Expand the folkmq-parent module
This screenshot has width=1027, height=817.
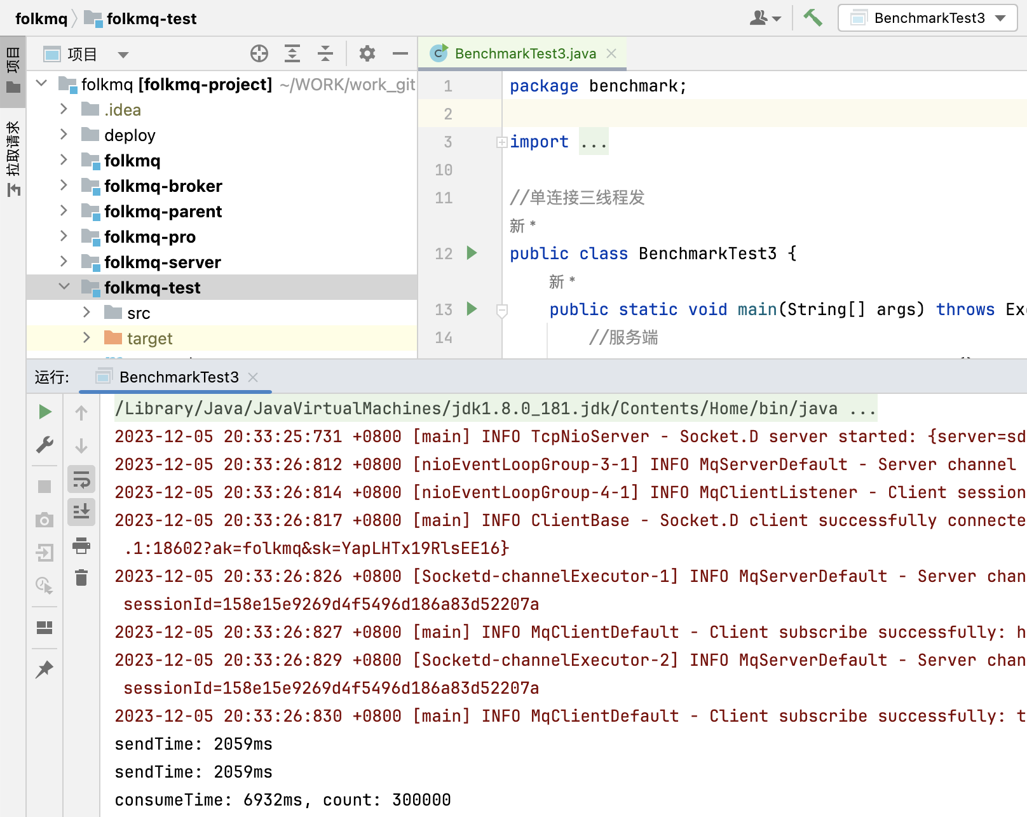[x=64, y=211]
